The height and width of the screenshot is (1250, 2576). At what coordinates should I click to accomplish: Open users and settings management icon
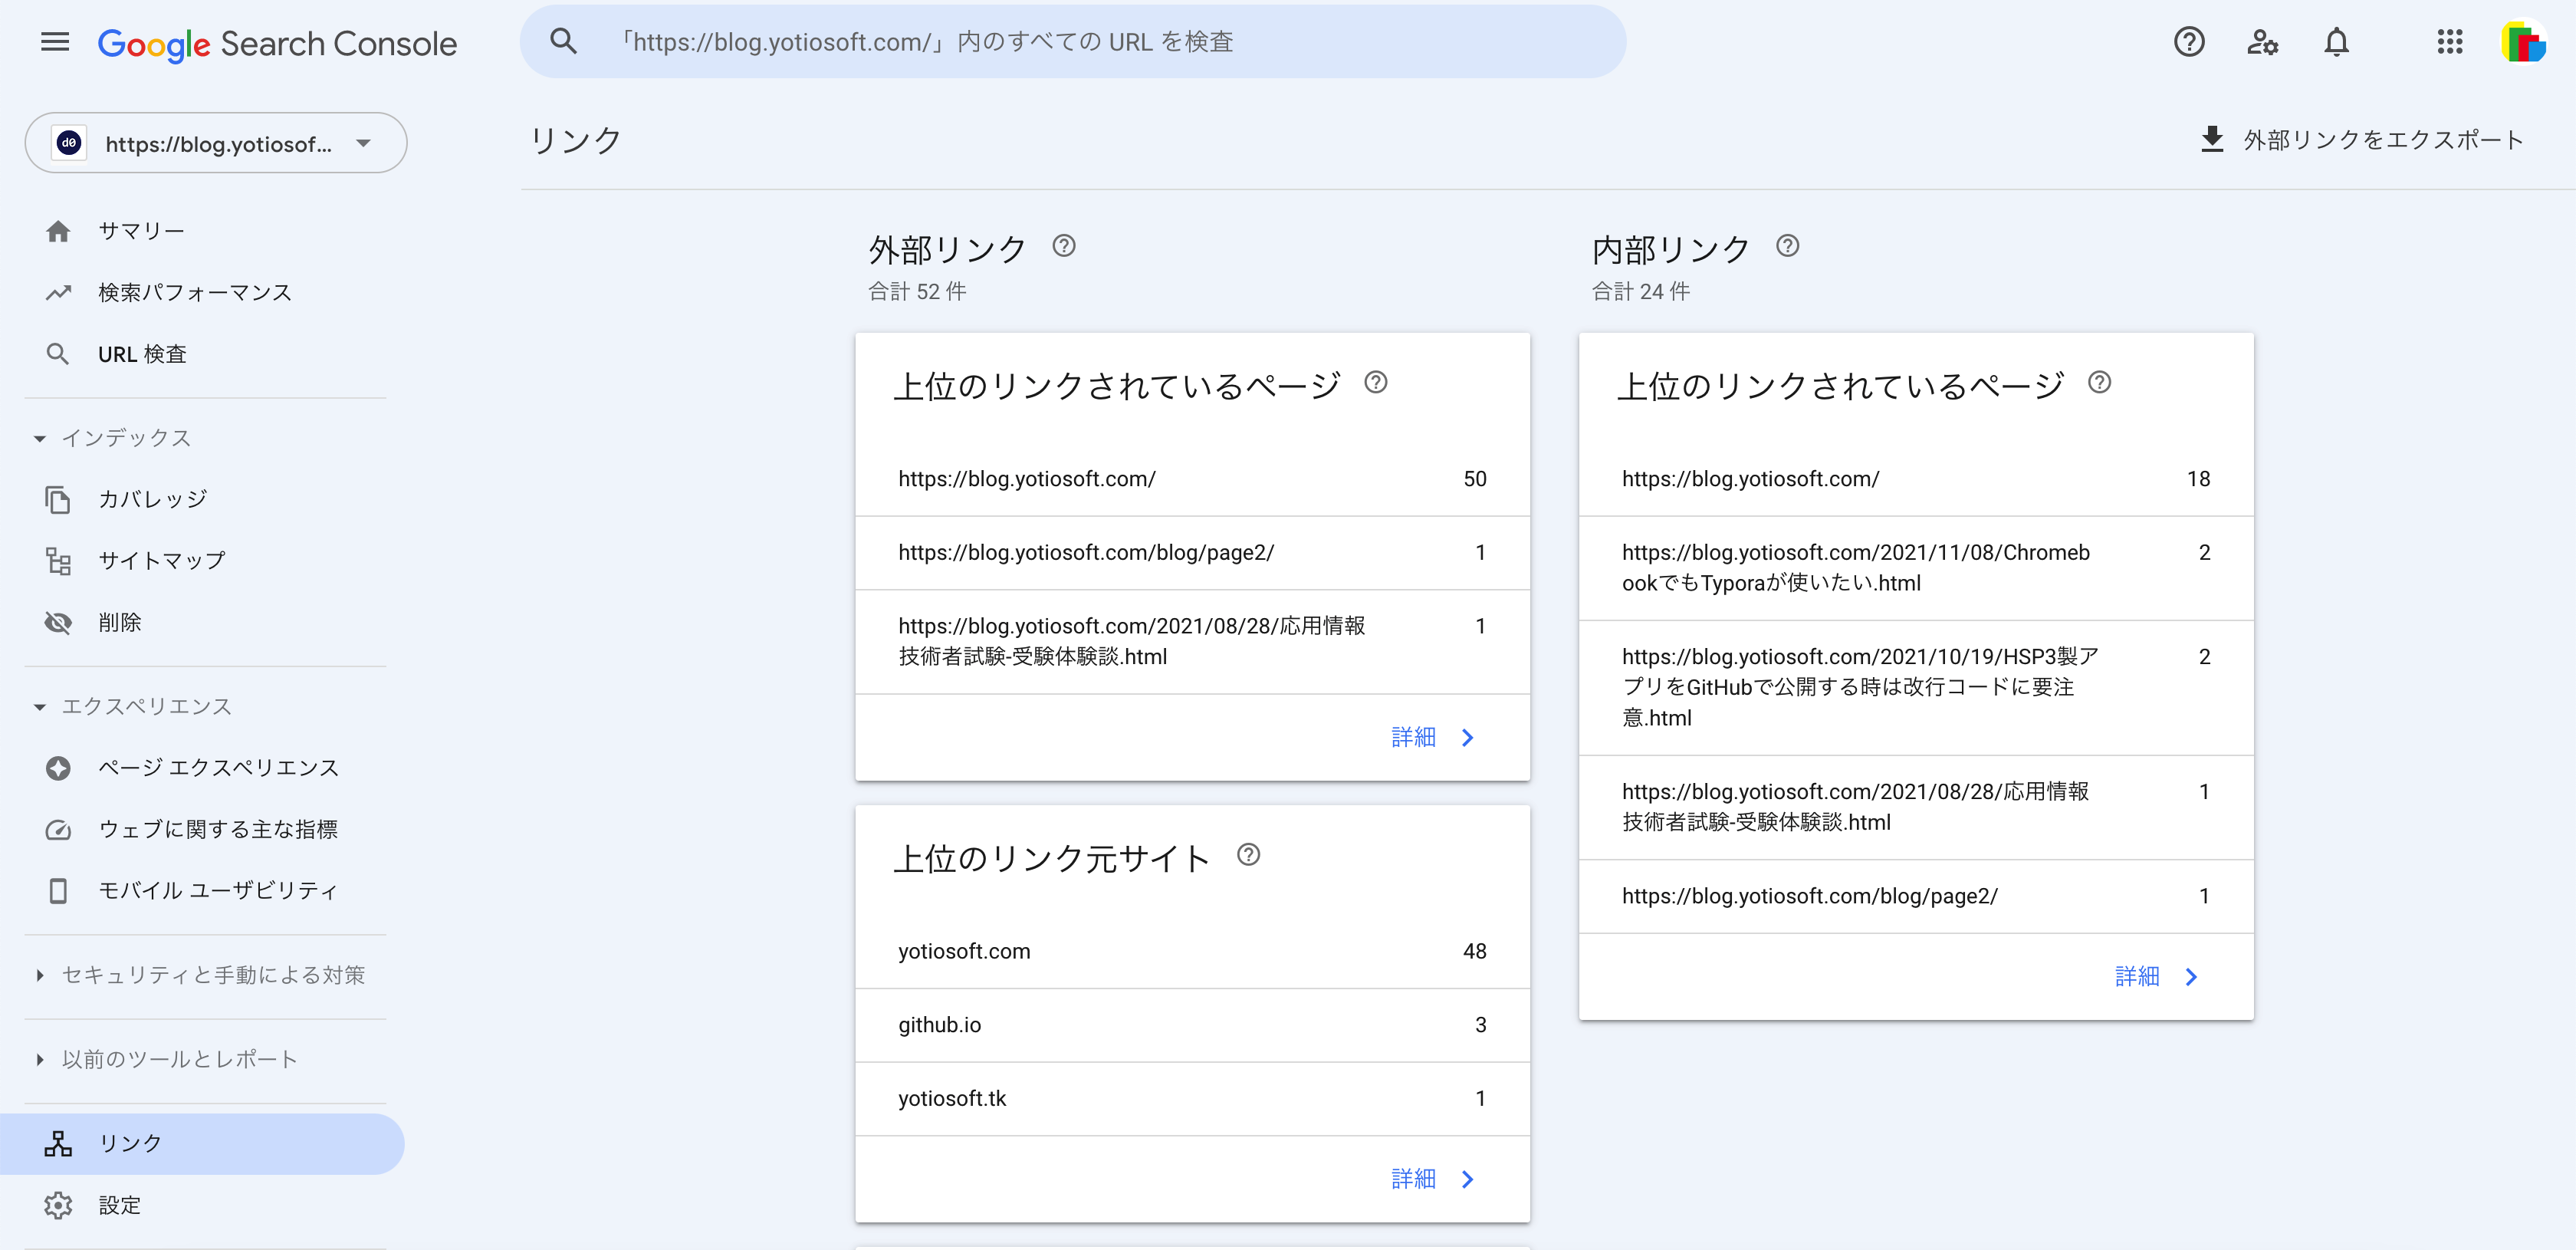tap(2262, 42)
